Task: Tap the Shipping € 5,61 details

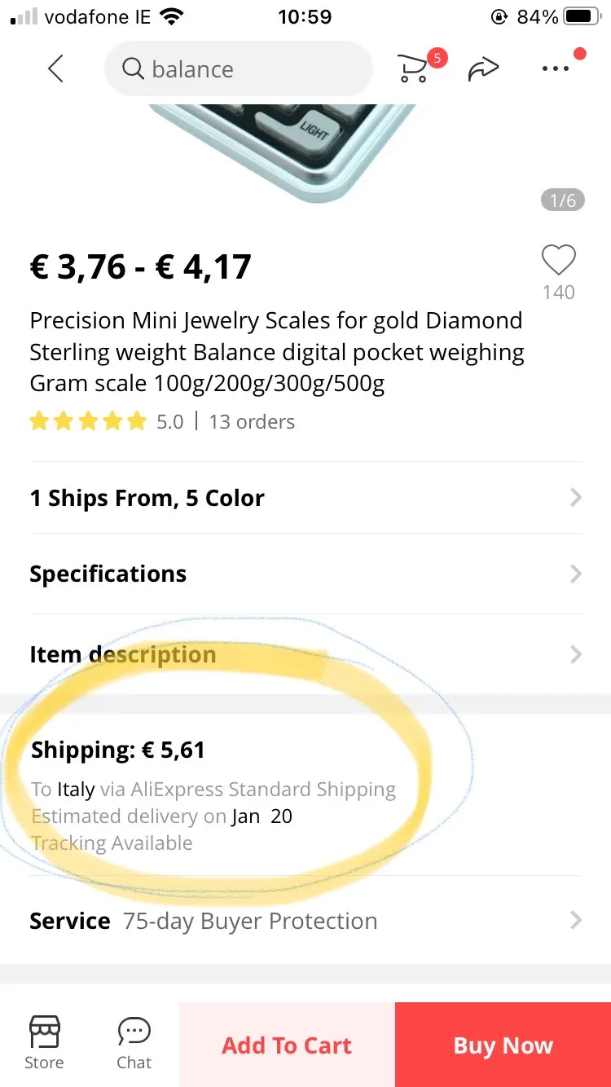Action: 213,794
